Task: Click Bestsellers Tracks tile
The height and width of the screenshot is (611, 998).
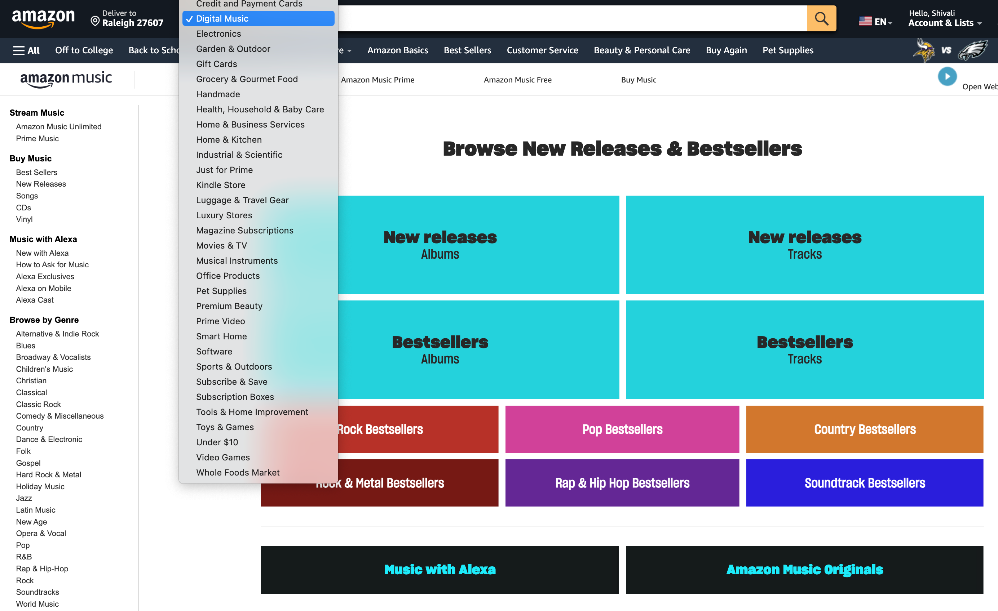Action: pyautogui.click(x=804, y=349)
